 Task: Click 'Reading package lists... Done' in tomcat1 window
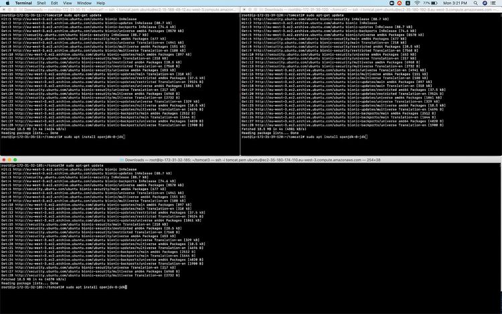(x=29, y=133)
